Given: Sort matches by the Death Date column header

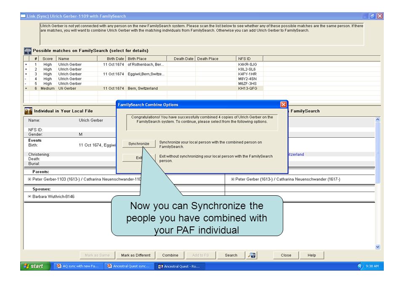Looking at the screenshot, I should pyautogui.click(x=181, y=59).
